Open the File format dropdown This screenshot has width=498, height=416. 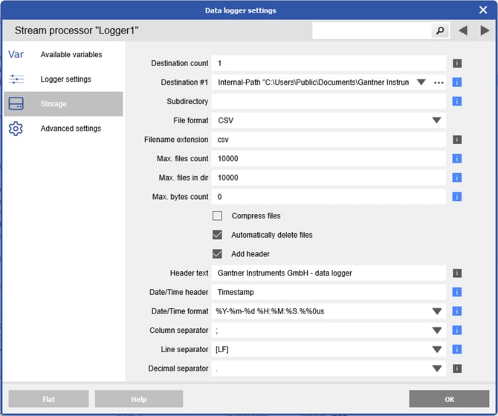(x=437, y=120)
